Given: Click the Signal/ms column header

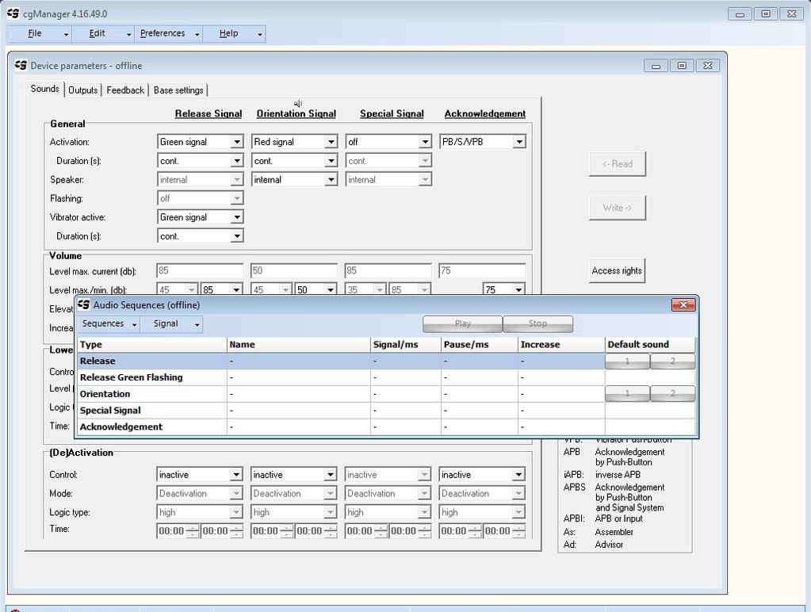Looking at the screenshot, I should (x=406, y=345).
